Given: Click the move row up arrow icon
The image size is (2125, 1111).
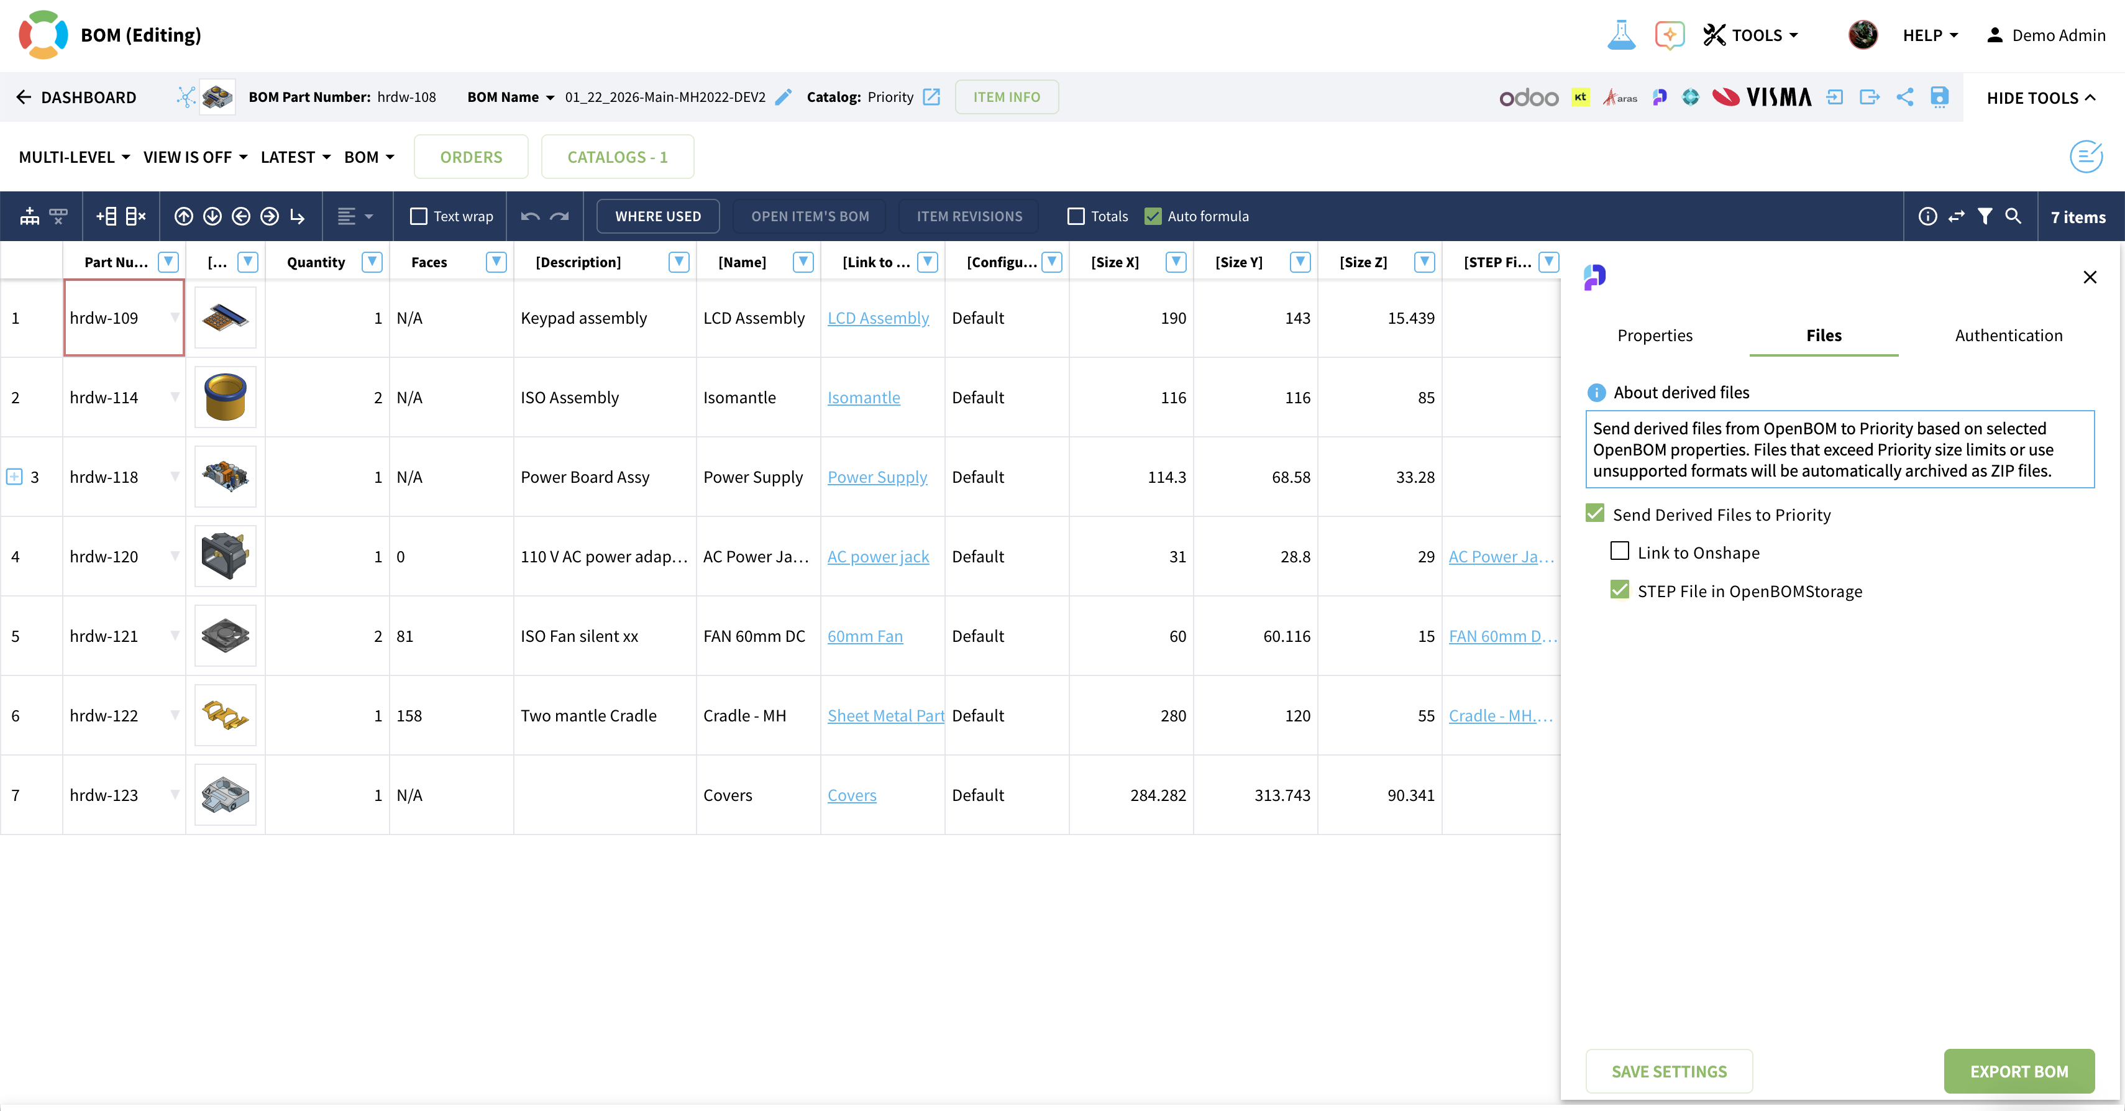Looking at the screenshot, I should pos(183,216).
